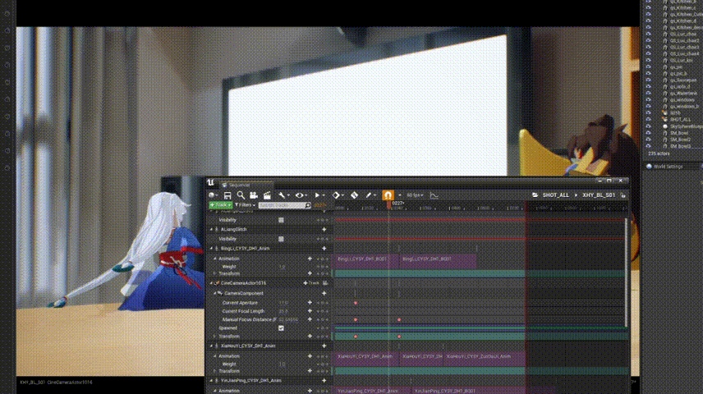This screenshot has height=394, width=703.
Task: Click the Auto-Key diamond icon
Action: coord(354,195)
